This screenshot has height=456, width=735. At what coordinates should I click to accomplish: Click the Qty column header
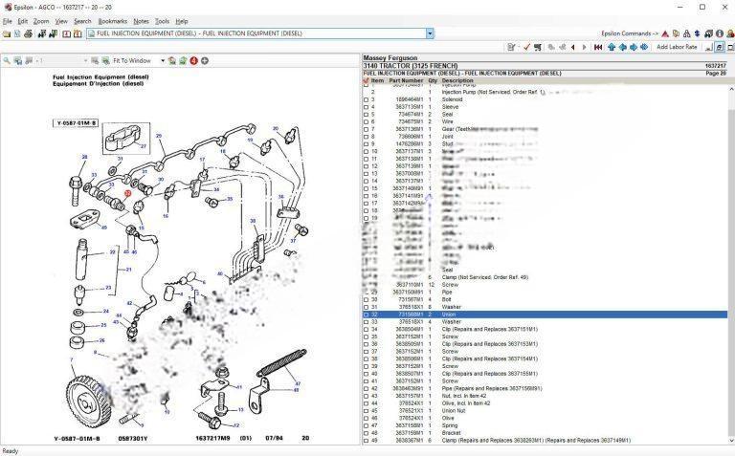tap(433, 81)
